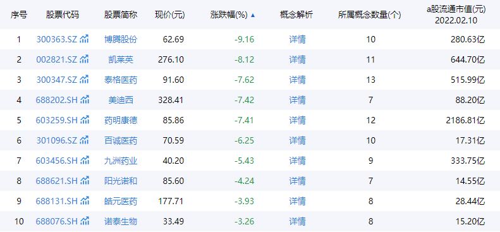
Task: Select change value -9.16
Action: coord(244,40)
